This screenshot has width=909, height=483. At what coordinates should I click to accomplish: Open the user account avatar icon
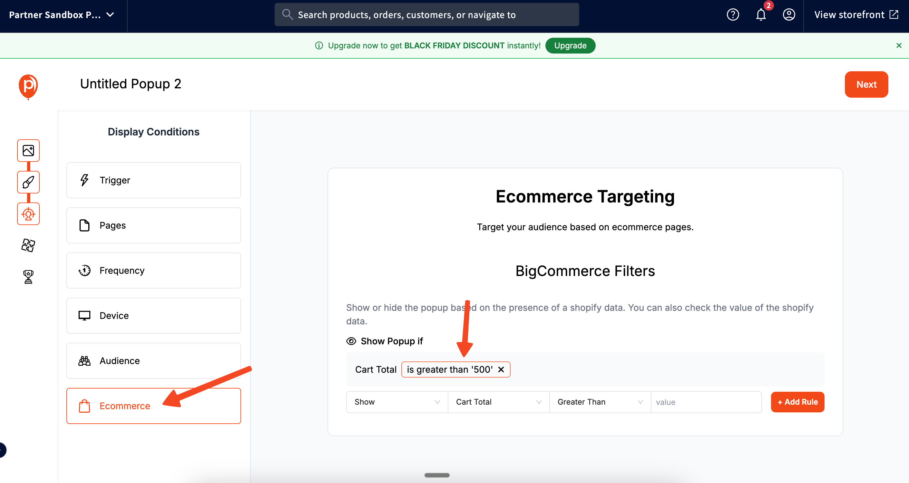point(789,15)
